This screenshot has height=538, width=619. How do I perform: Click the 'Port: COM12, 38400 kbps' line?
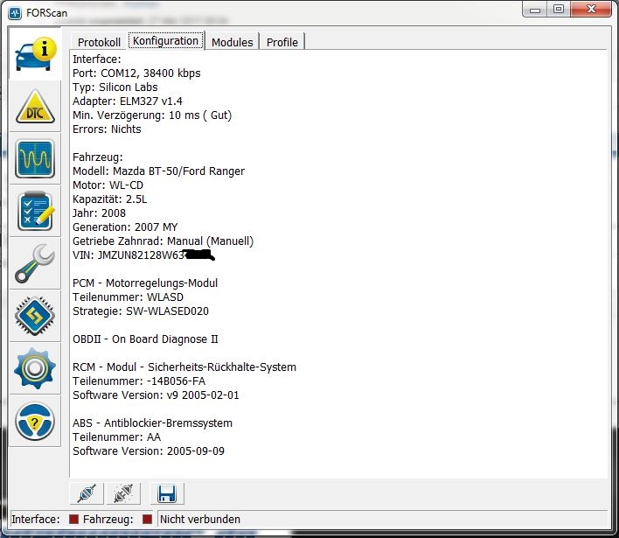[x=136, y=73]
